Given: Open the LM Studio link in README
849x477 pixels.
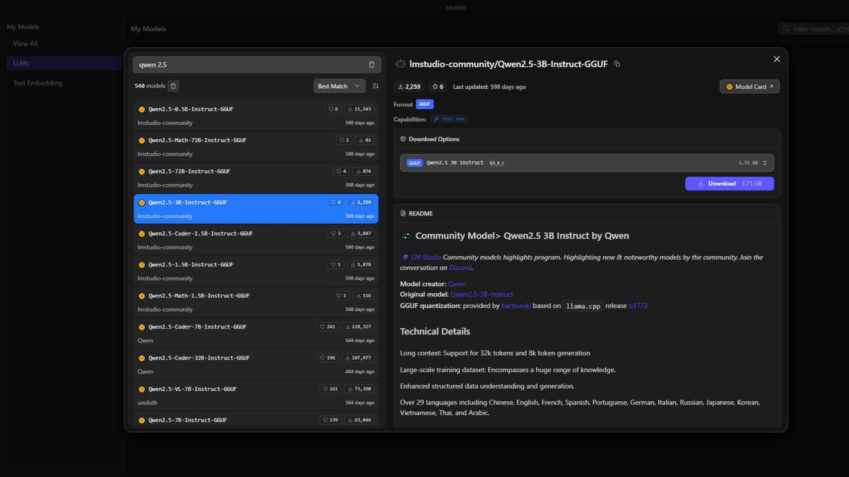Looking at the screenshot, I should click(x=426, y=257).
